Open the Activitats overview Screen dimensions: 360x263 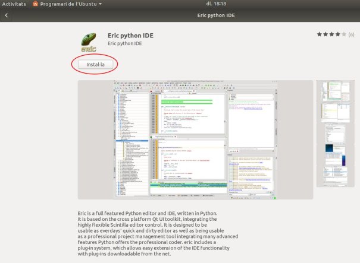click(14, 4)
